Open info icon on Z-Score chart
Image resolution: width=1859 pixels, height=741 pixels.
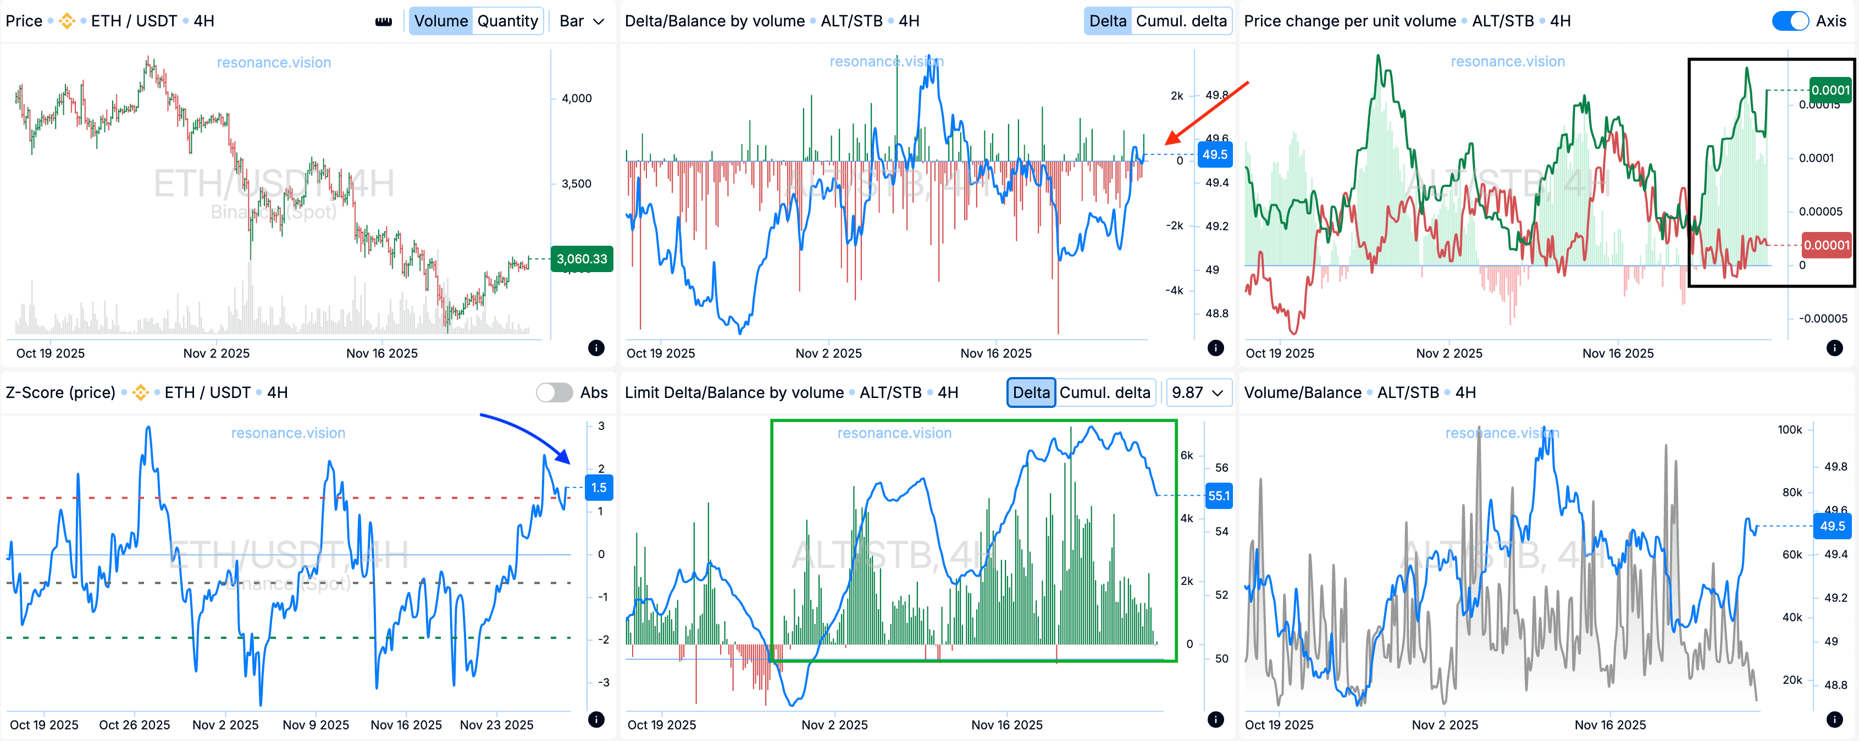point(596,720)
